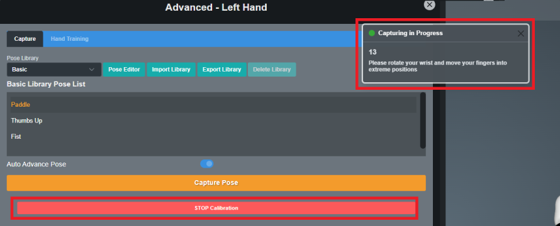Click the Export Library button
The width and height of the screenshot is (560, 226).
pos(221,70)
